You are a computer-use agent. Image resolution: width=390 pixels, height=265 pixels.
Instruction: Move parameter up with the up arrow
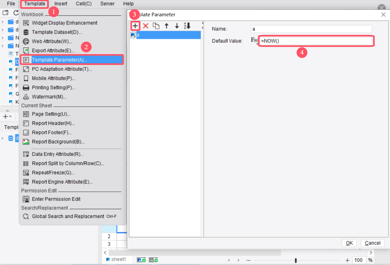(167, 26)
